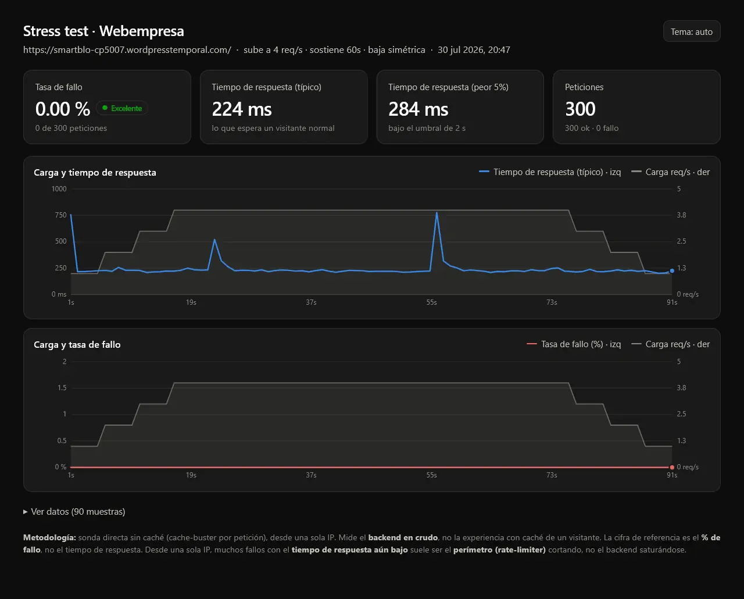Click the 'Carga y tiempo de respuesta' chart title
The image size is (744, 599).
[x=95, y=172]
